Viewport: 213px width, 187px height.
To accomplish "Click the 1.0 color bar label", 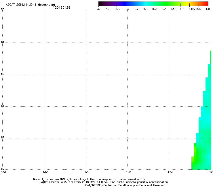I will click(x=208, y=9).
